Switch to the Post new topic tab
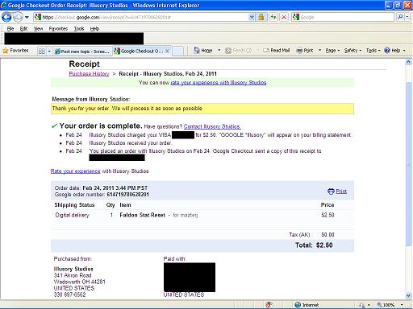The image size is (413, 309). tap(82, 51)
